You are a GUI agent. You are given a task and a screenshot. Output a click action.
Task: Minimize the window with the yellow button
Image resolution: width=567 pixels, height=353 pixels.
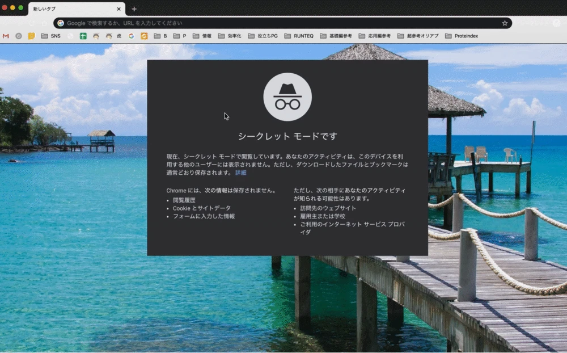(12, 7)
